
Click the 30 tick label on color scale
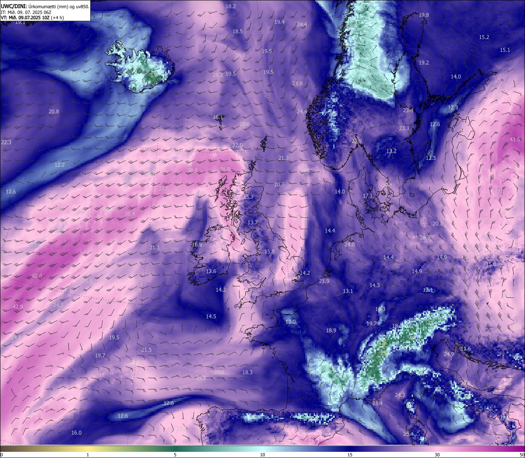[x=437, y=455]
